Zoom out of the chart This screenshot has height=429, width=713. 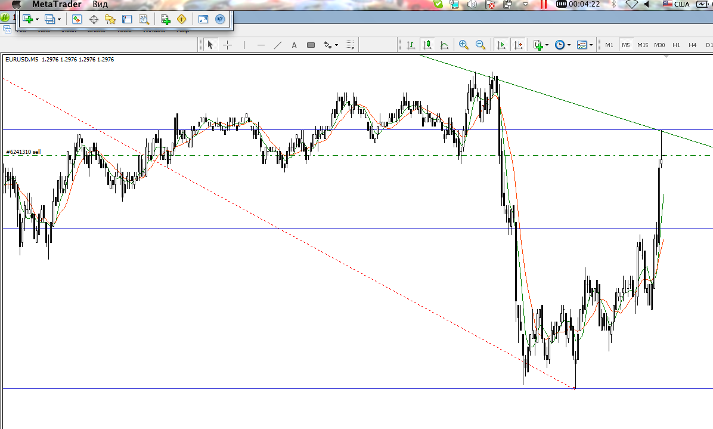[x=480, y=45]
